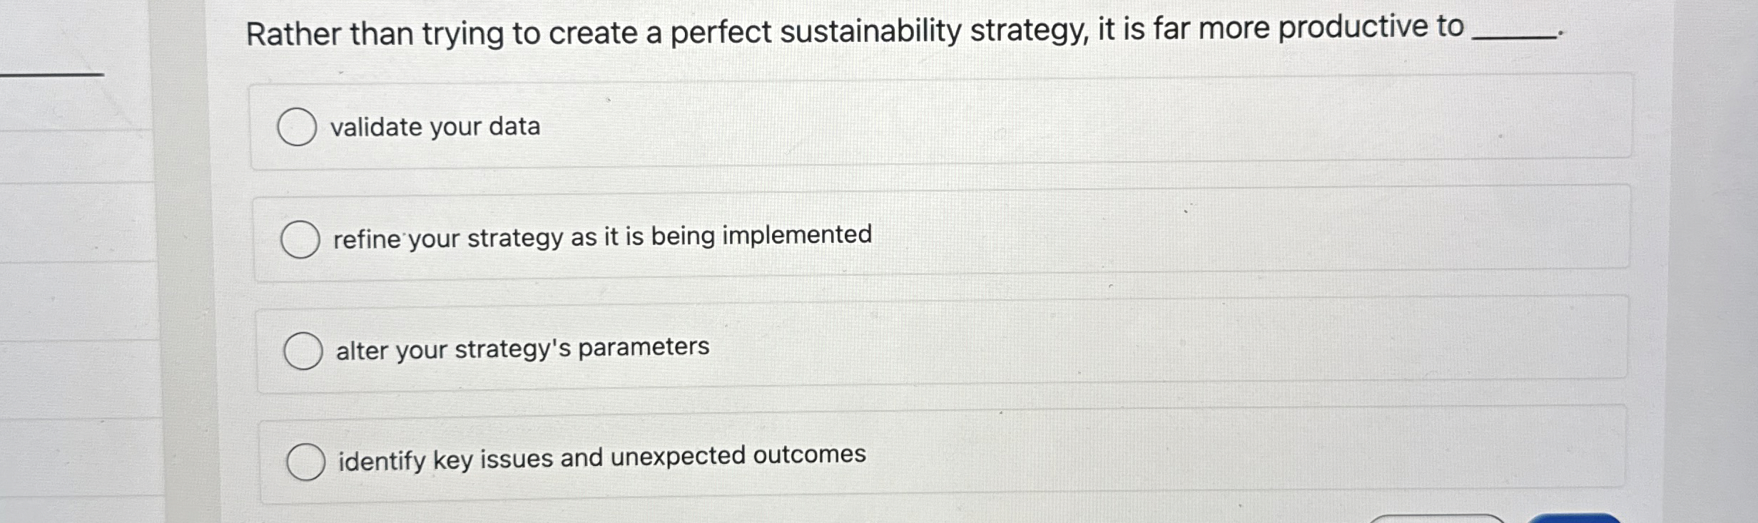Click inside the "validate your data" option row
The image size is (1758, 523).
point(499,127)
